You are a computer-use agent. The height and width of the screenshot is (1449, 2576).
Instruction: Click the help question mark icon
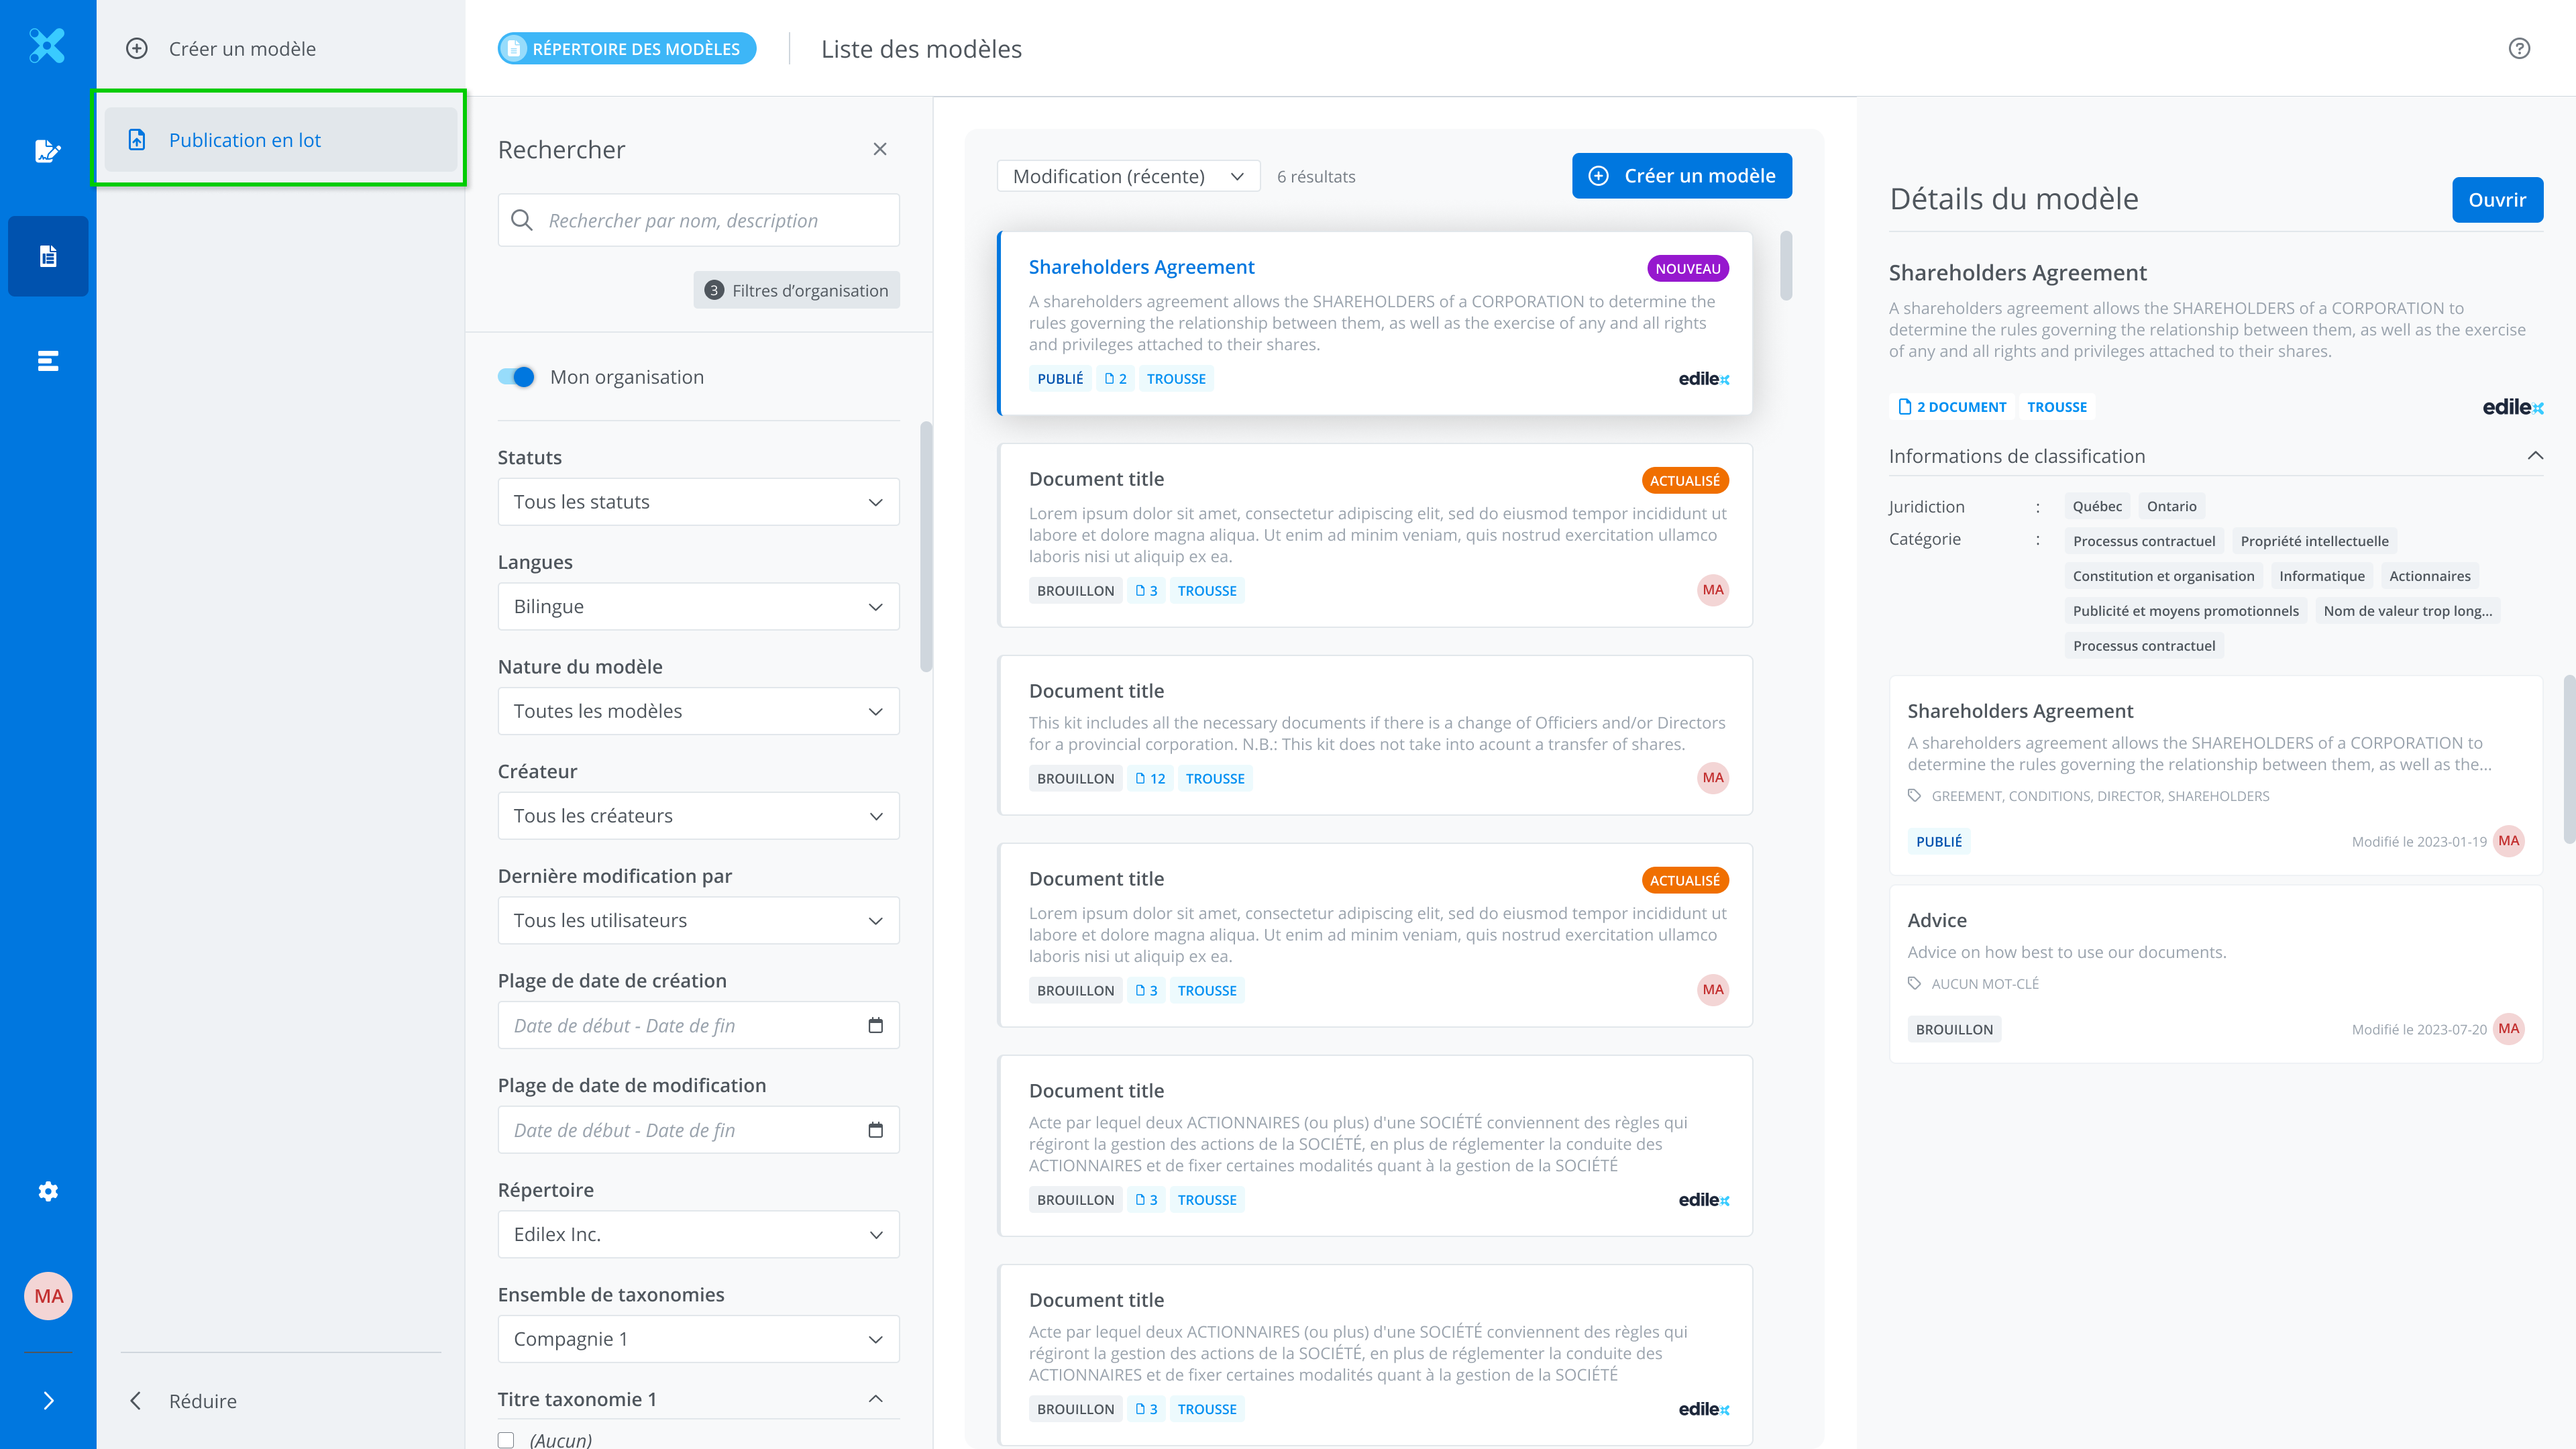point(2519,48)
